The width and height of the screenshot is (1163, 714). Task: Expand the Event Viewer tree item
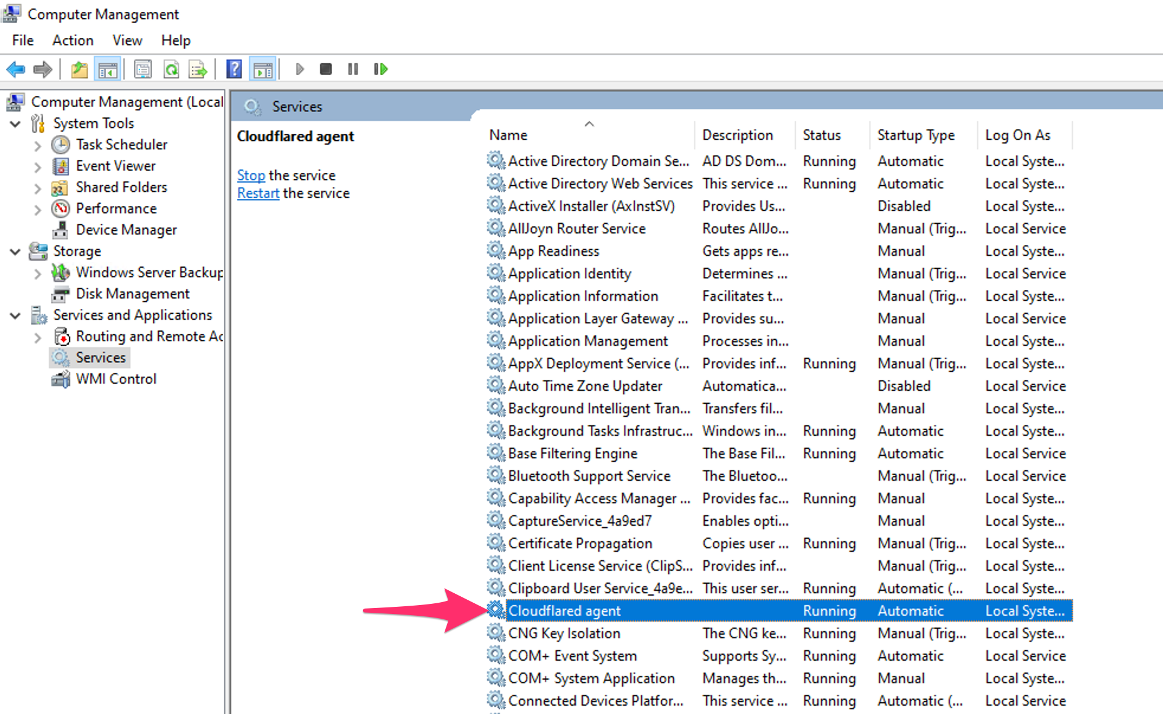[38, 166]
